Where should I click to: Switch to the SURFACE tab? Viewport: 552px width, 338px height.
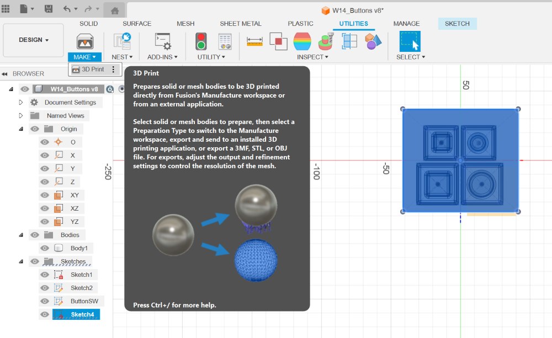(137, 24)
